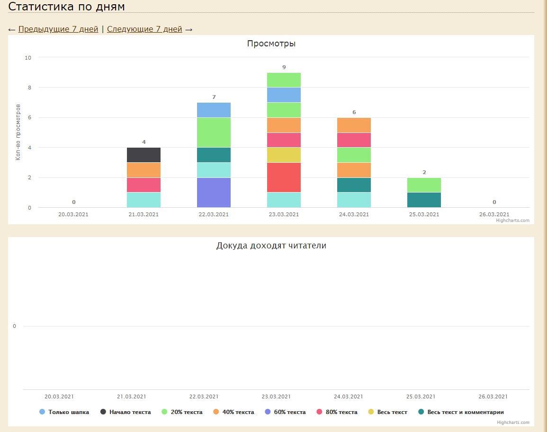
Task: Click Highcharts.com credit under the lower chart
Action: click(513, 423)
